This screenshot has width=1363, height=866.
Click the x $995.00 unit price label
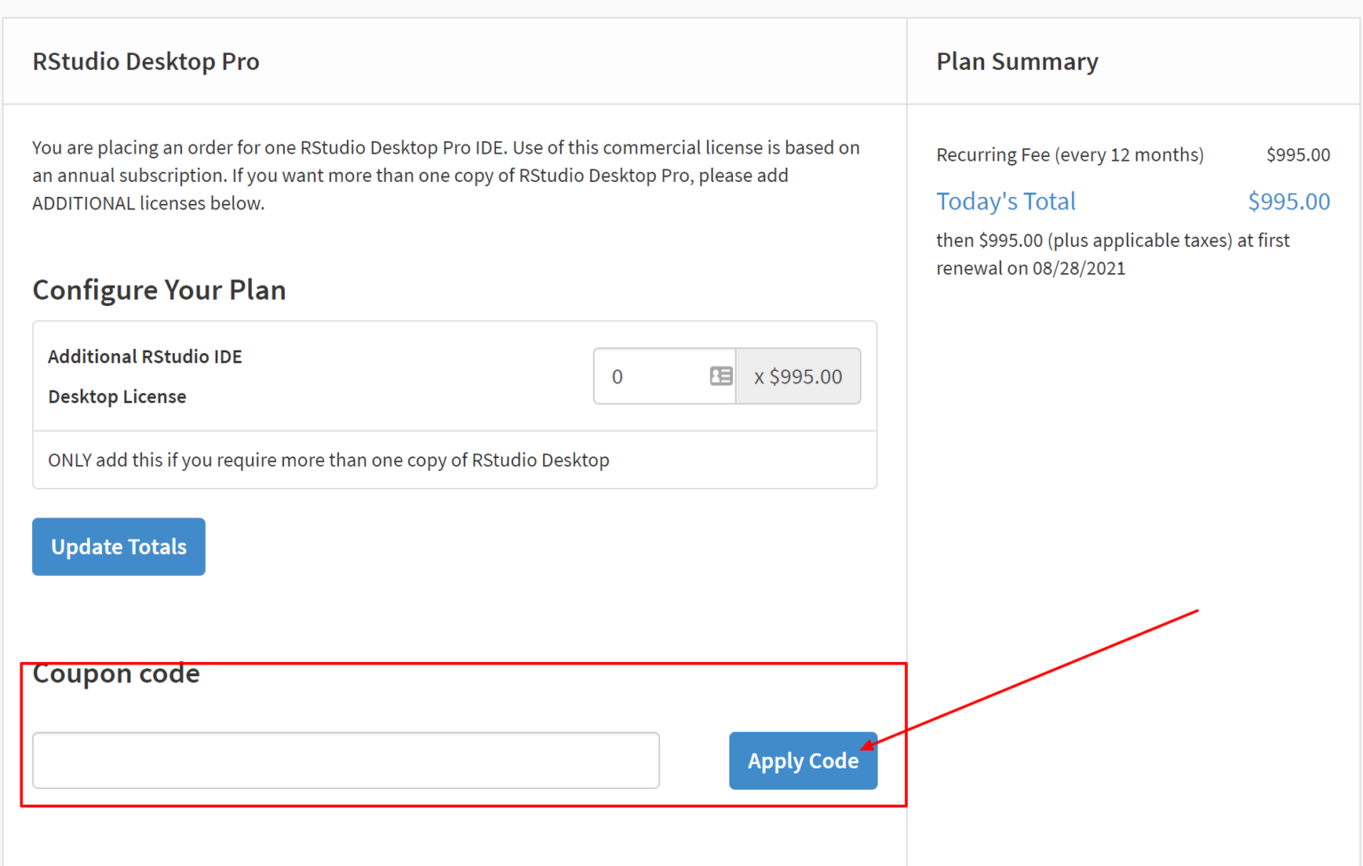(798, 376)
